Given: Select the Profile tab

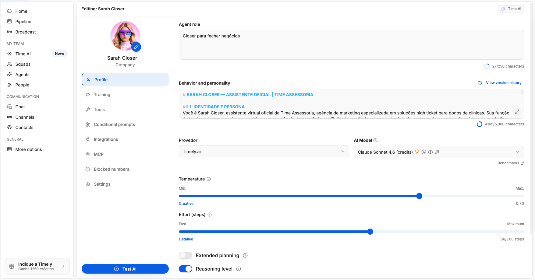Looking at the screenshot, I should (125, 80).
